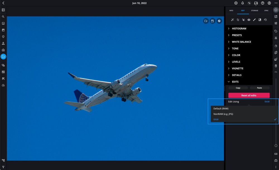Screen dimensions: 279x170
Task: Switch to the INFO tab
Action: [231, 11]
